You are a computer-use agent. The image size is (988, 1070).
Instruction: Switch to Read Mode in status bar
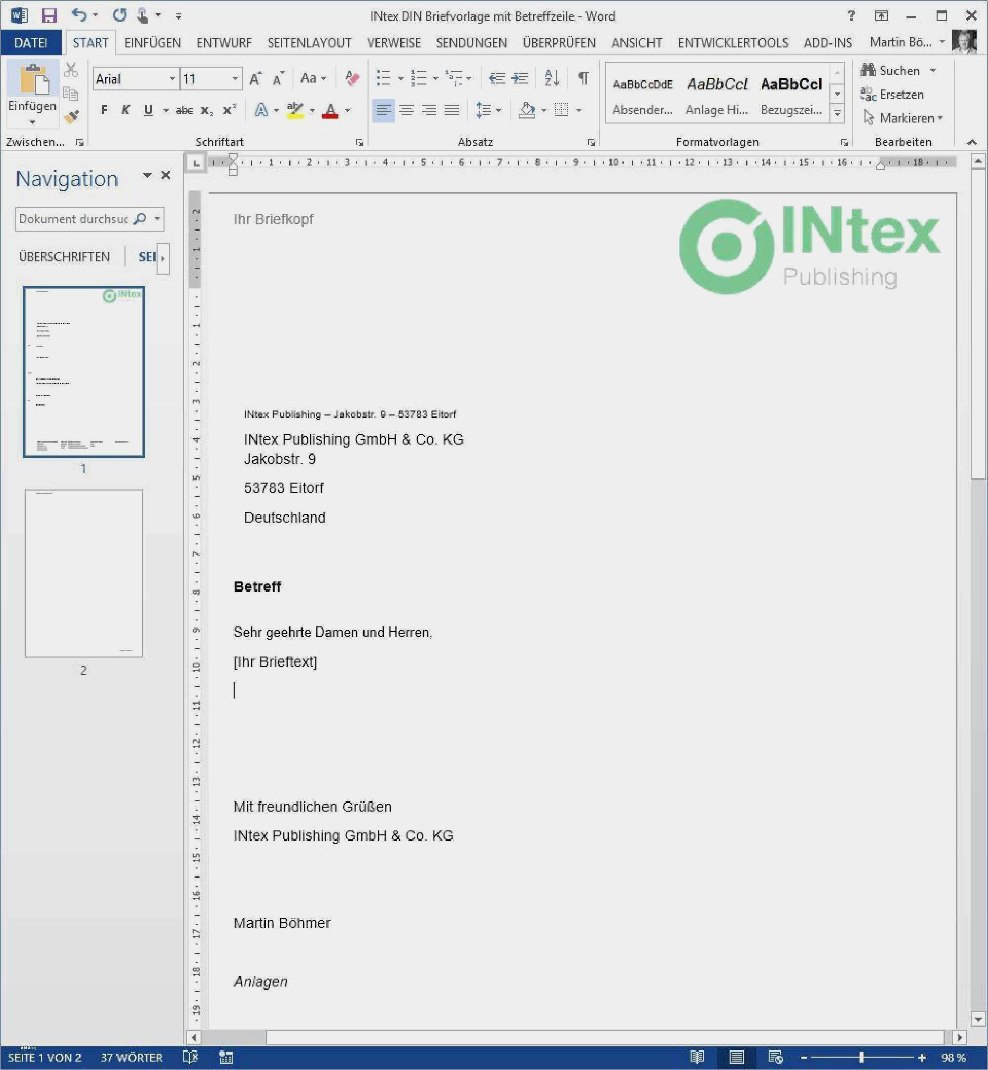[x=697, y=1057]
